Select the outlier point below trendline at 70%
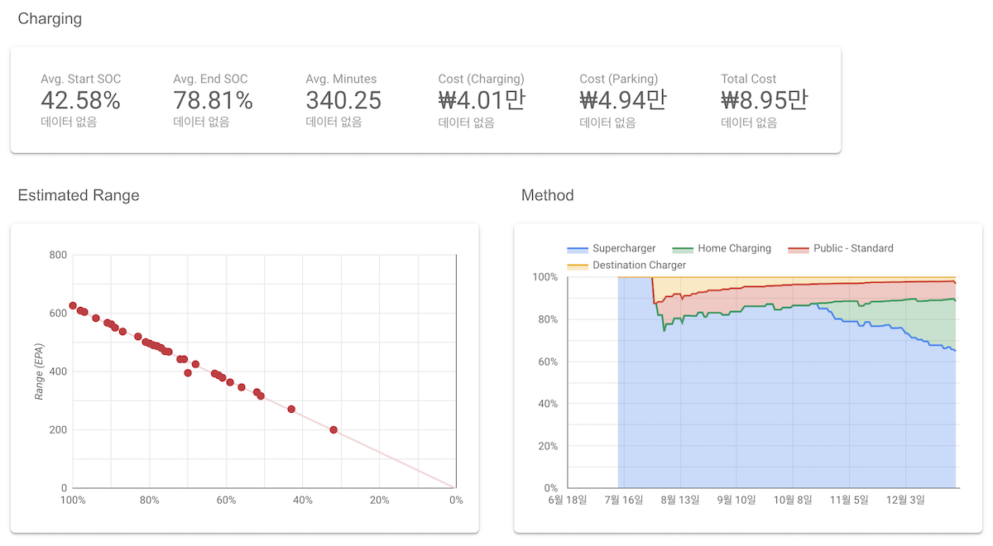This screenshot has height=546, width=993. tap(188, 373)
